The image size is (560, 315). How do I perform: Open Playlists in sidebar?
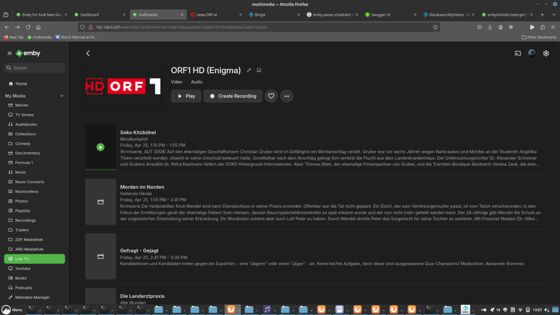click(x=35, y=211)
